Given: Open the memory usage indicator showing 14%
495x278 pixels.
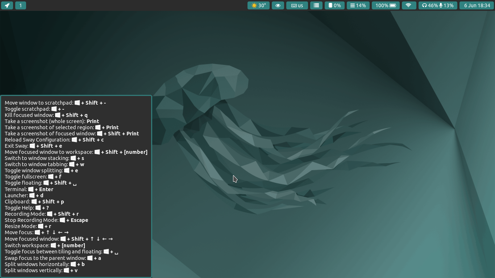Looking at the screenshot, I should coord(358,5).
